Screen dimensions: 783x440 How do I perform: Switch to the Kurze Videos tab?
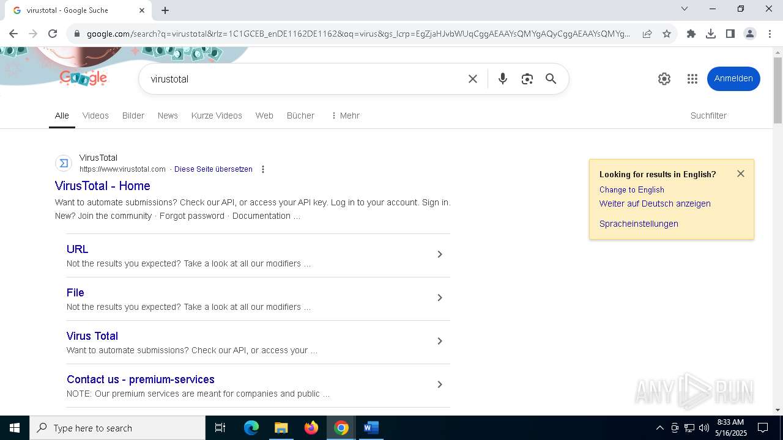point(217,116)
